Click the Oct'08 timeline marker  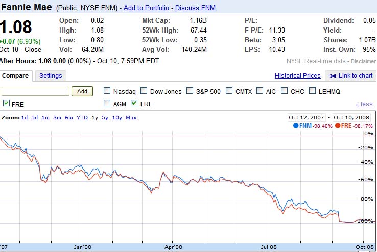pos(365,247)
